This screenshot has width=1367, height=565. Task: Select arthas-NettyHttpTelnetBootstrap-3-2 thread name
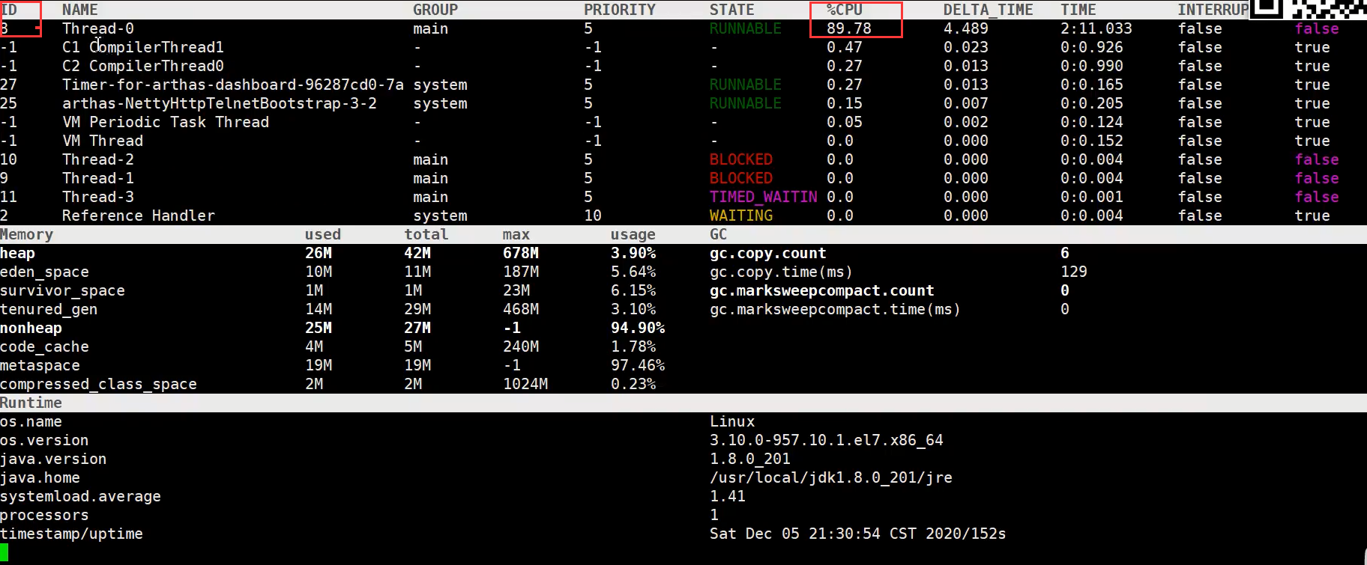click(x=219, y=103)
